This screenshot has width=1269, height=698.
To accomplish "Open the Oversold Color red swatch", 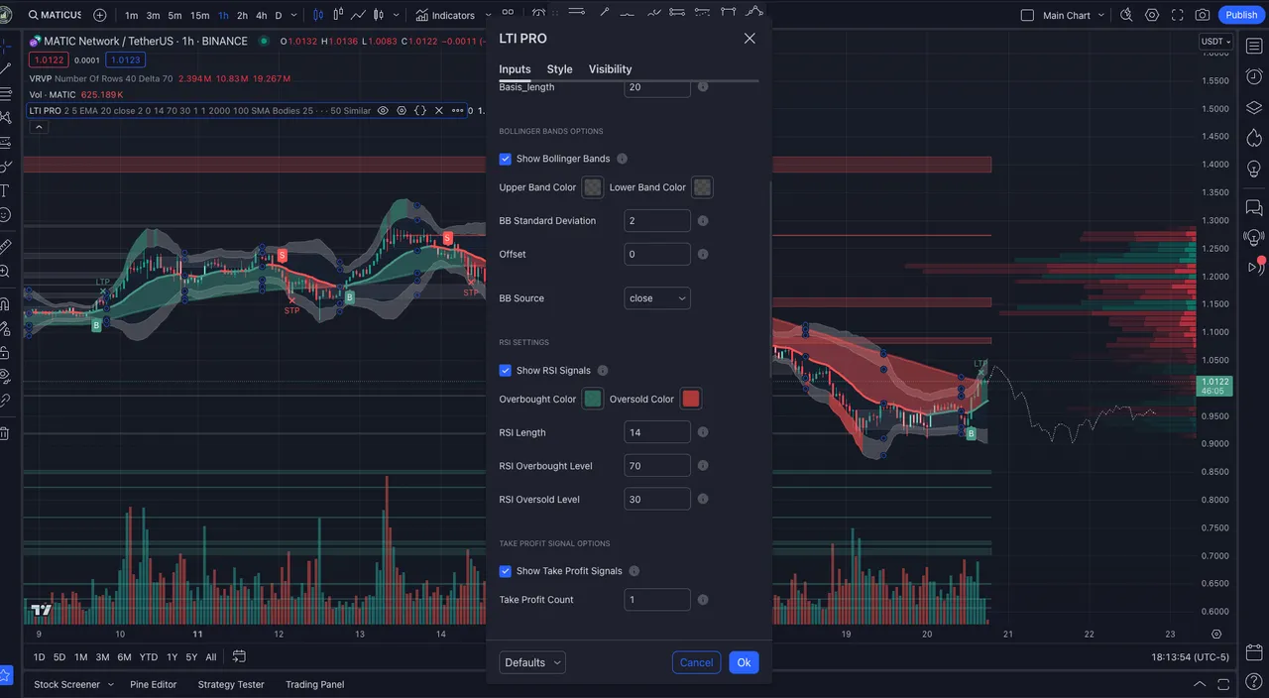I will [691, 399].
